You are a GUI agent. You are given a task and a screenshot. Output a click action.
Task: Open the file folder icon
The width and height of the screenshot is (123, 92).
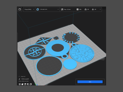[x=20, y=9]
